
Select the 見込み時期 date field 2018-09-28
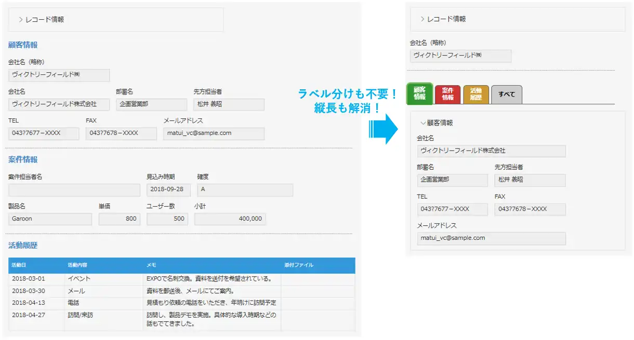point(168,190)
